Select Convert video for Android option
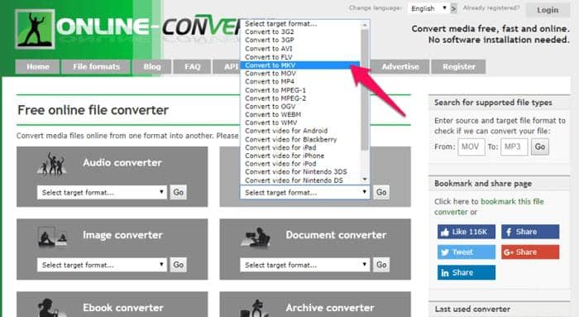This screenshot has height=317, width=579. tap(300, 131)
